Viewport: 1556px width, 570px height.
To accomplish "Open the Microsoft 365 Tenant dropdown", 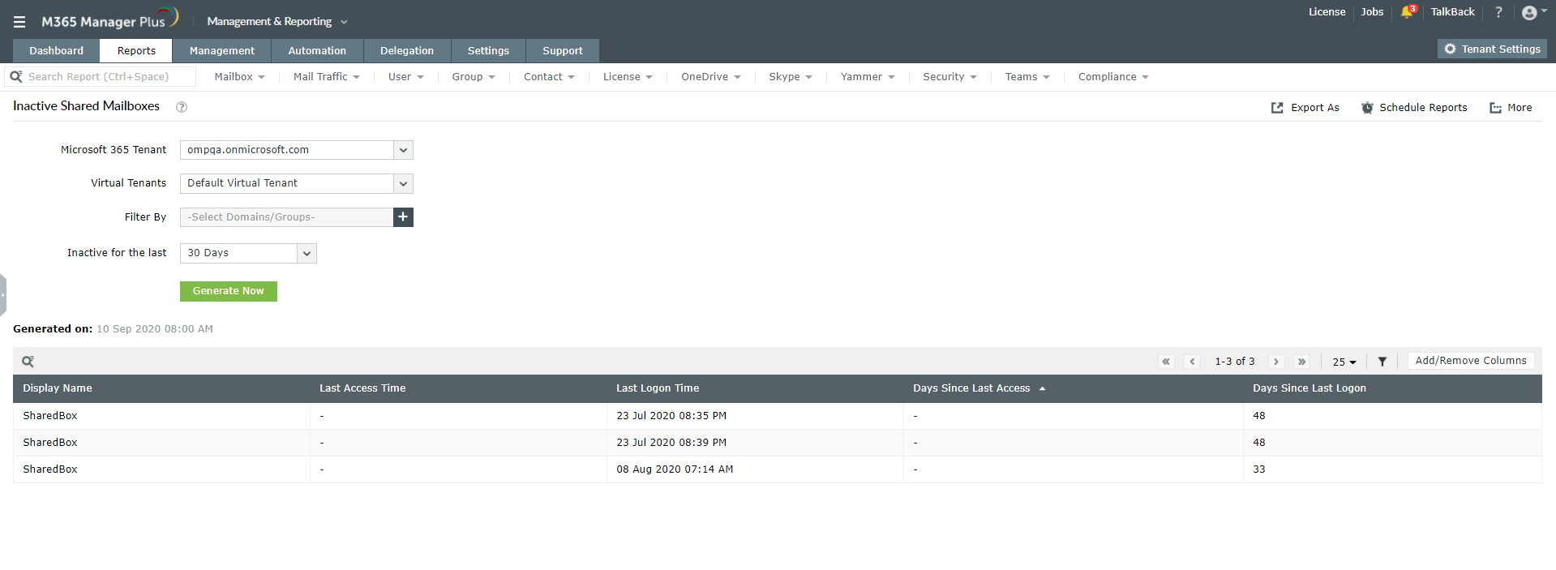I will (x=297, y=150).
